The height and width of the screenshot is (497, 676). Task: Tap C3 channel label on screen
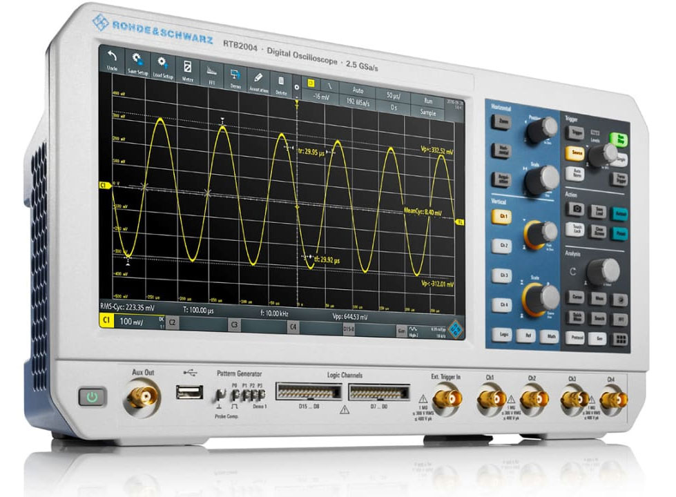(x=234, y=325)
